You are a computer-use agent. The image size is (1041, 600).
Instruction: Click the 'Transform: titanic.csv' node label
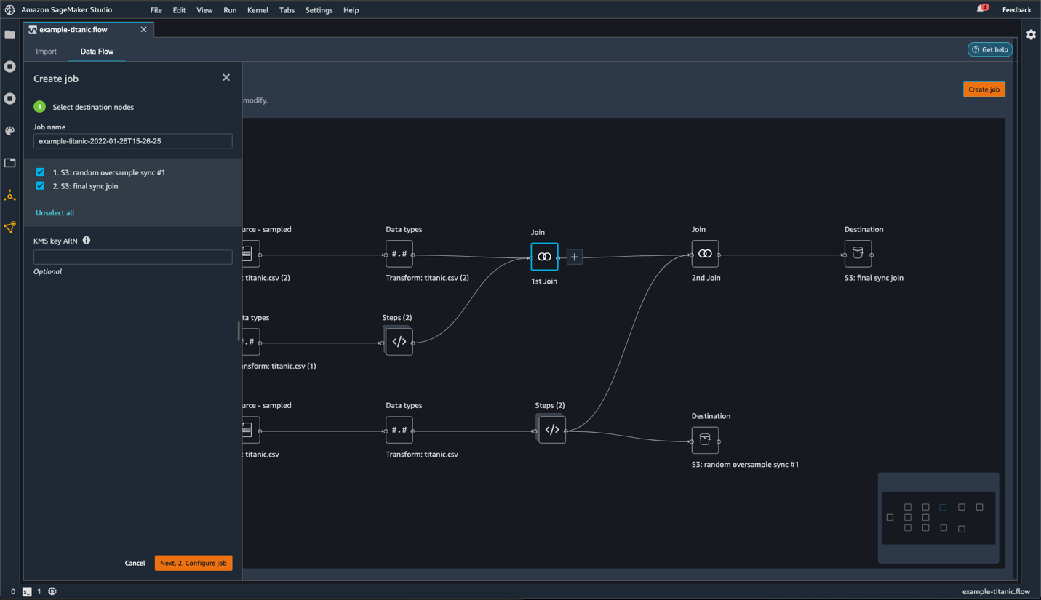(422, 455)
